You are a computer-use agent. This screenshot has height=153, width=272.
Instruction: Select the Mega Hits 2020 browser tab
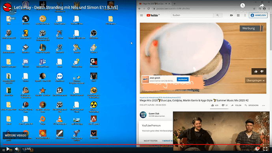tap(155, 4)
